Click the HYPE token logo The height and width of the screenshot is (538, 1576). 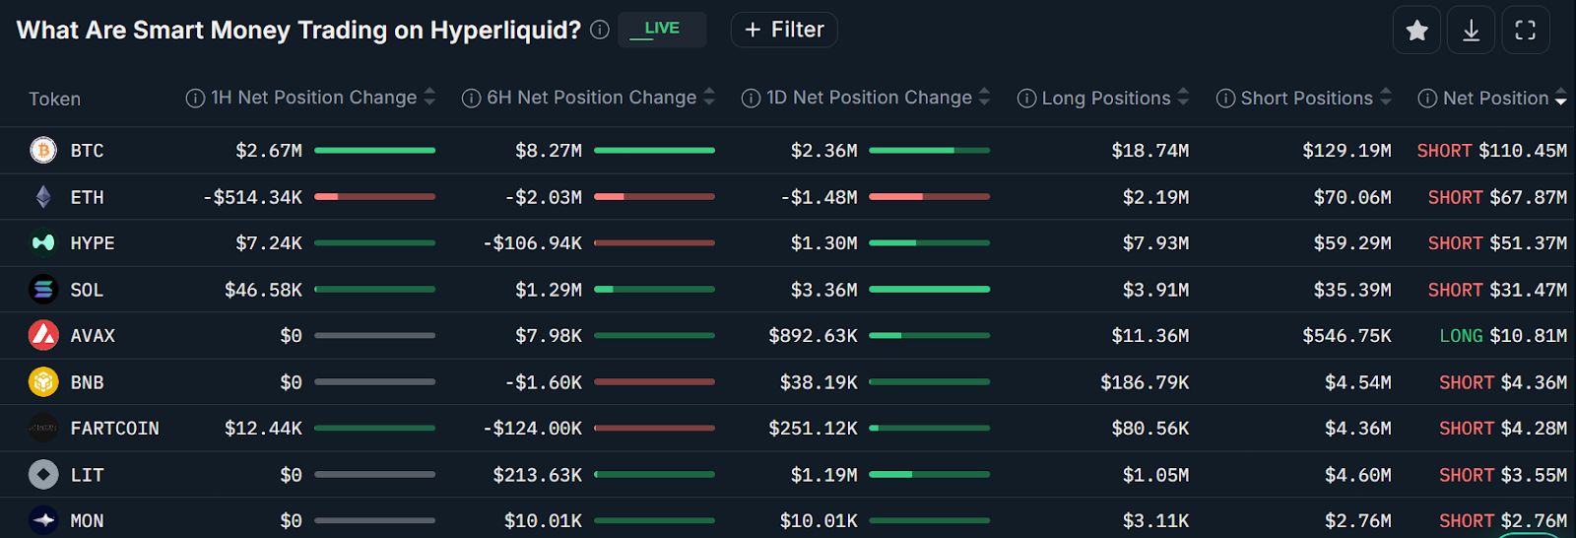pos(43,243)
